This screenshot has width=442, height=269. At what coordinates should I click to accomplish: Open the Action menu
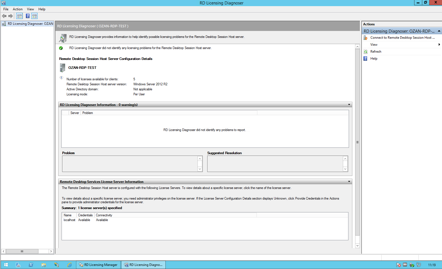pos(18,9)
